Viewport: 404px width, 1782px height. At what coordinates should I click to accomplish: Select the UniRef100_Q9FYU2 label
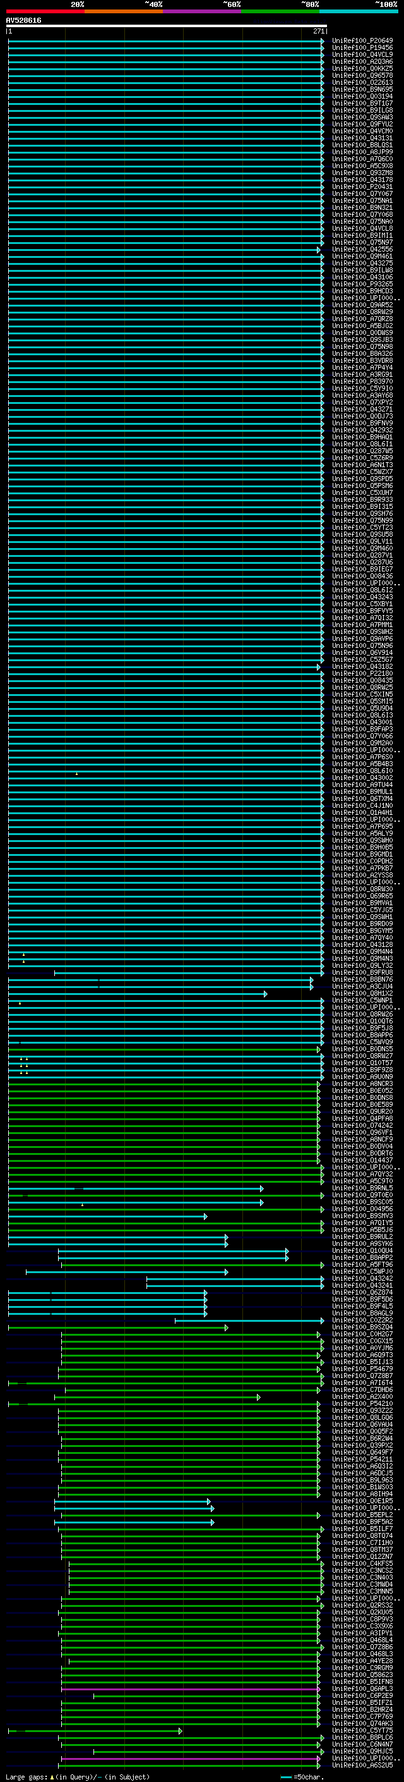coord(362,125)
